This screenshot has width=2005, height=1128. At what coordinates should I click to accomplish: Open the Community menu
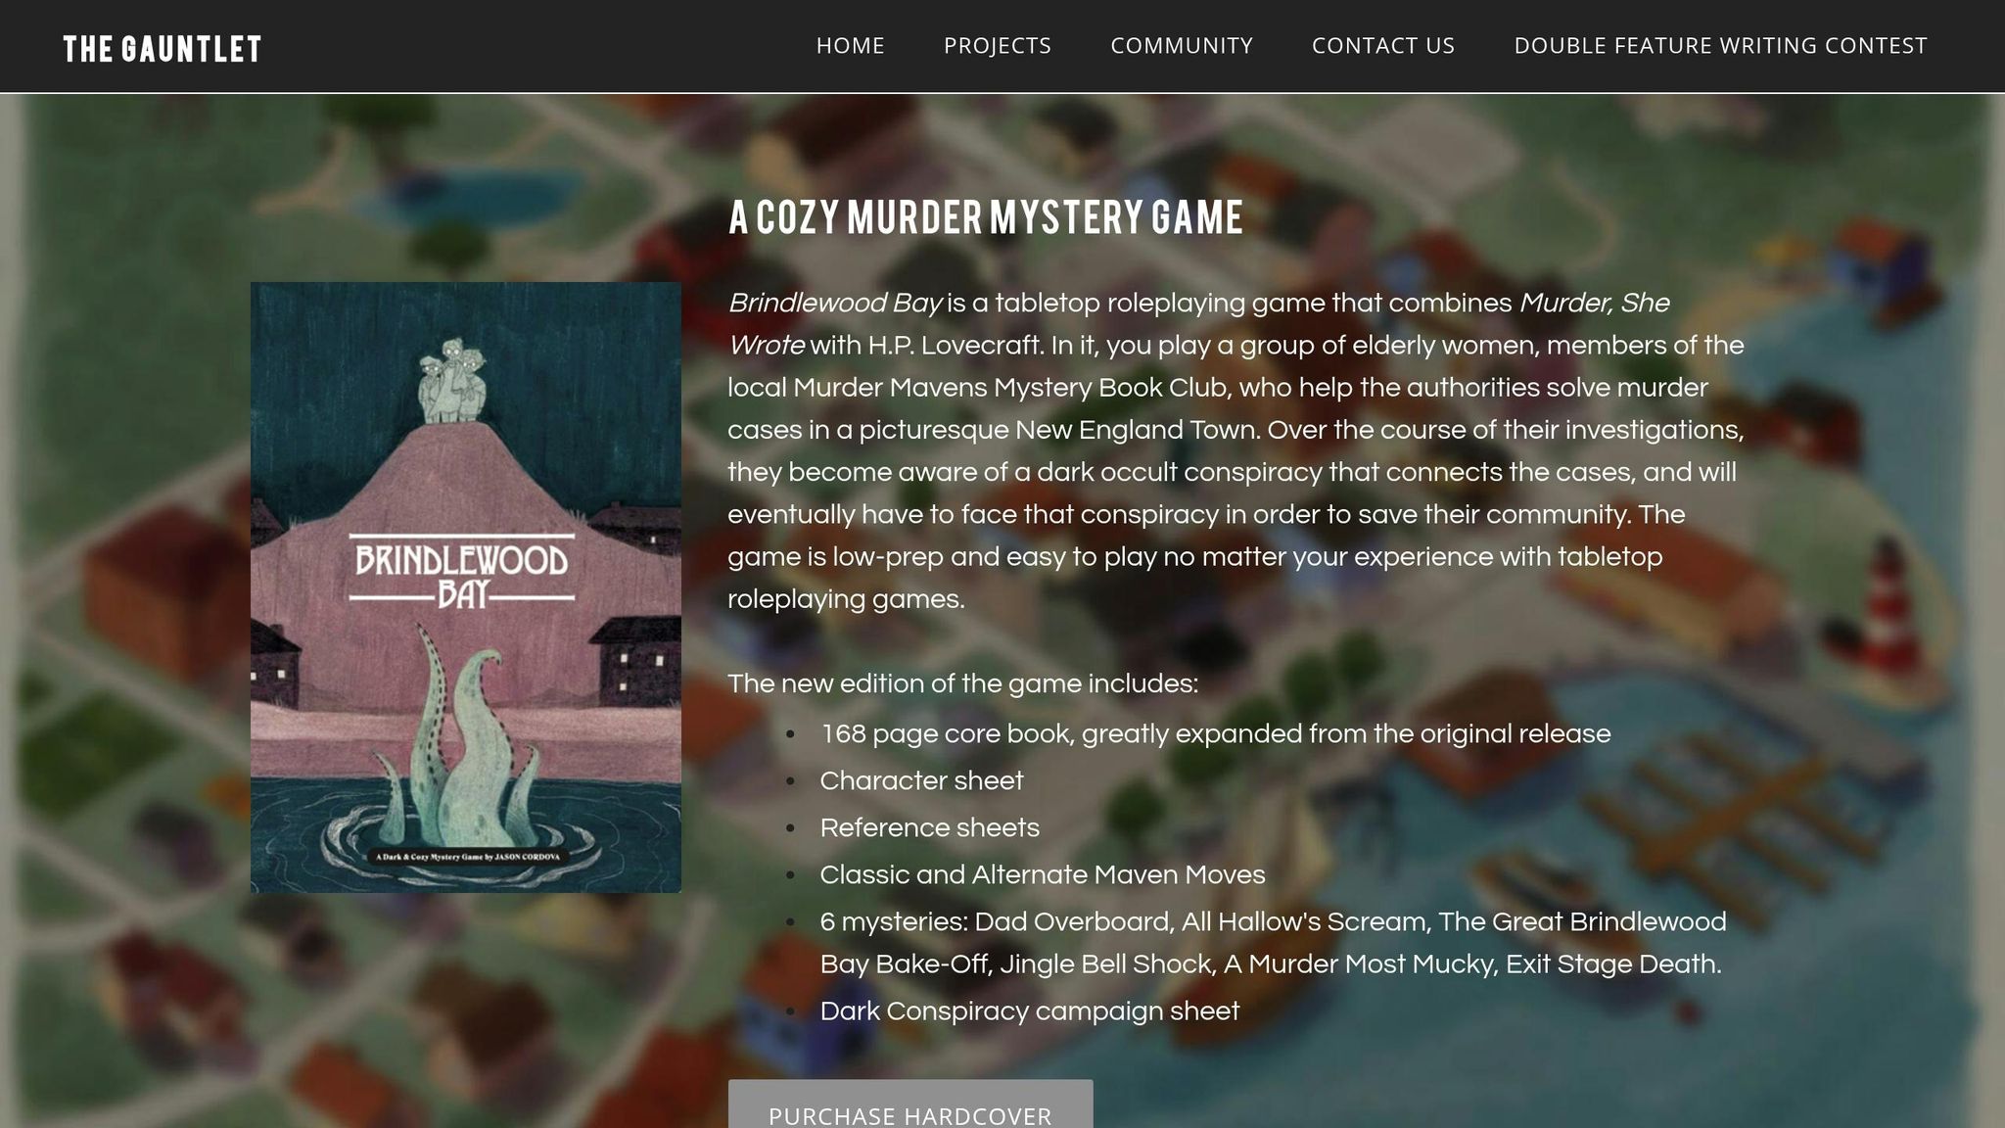tap(1182, 46)
